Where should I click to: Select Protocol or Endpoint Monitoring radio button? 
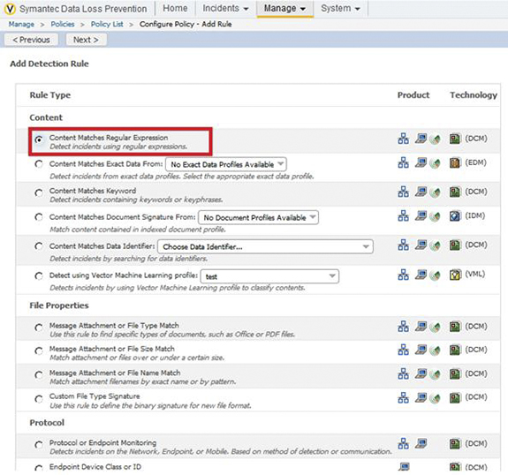point(39,445)
